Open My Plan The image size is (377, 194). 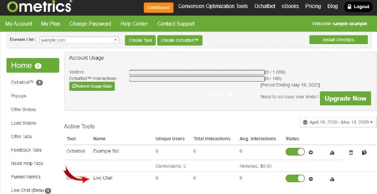51,24
